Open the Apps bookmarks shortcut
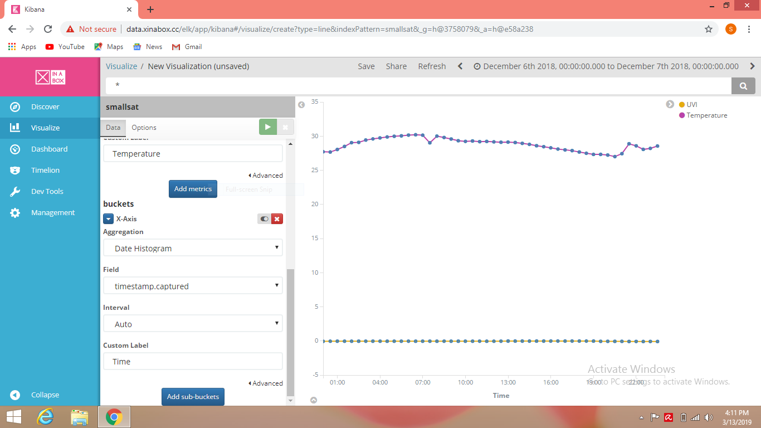 point(22,47)
